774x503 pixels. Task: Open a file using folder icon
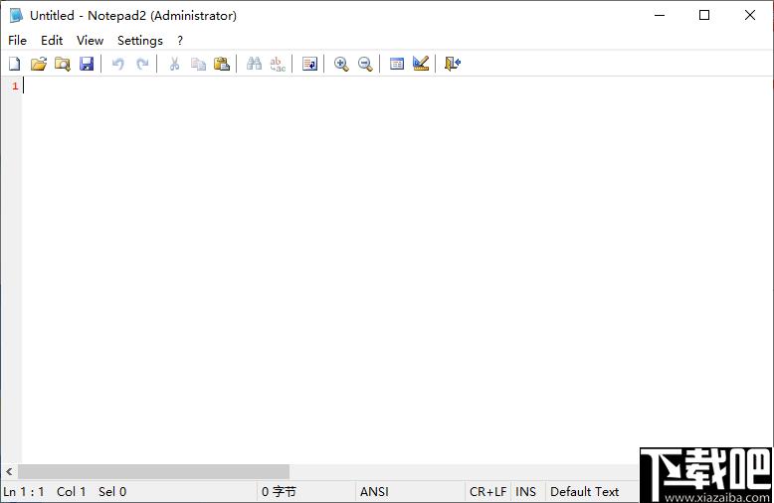pyautogui.click(x=39, y=64)
